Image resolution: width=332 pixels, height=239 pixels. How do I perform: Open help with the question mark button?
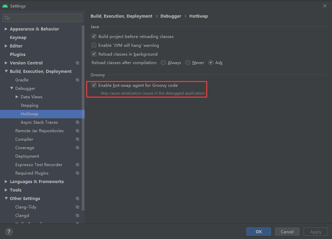(9, 232)
